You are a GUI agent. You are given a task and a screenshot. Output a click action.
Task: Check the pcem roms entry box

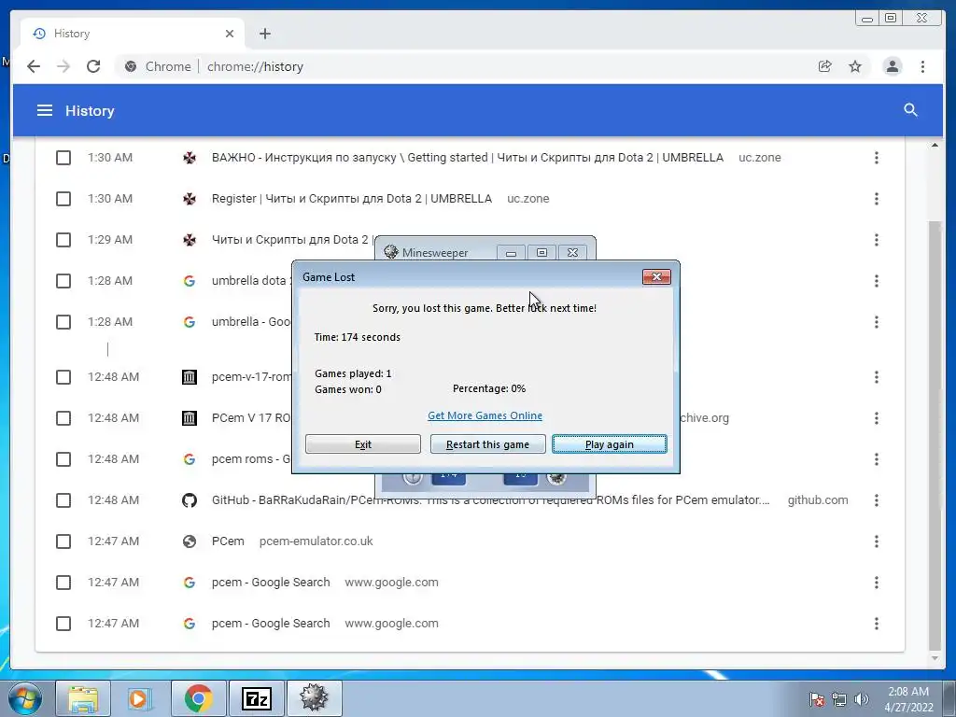pyautogui.click(x=63, y=459)
